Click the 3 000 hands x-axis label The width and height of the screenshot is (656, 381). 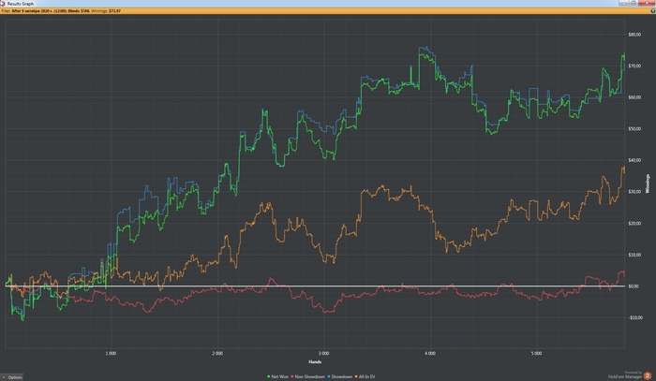tap(323, 354)
